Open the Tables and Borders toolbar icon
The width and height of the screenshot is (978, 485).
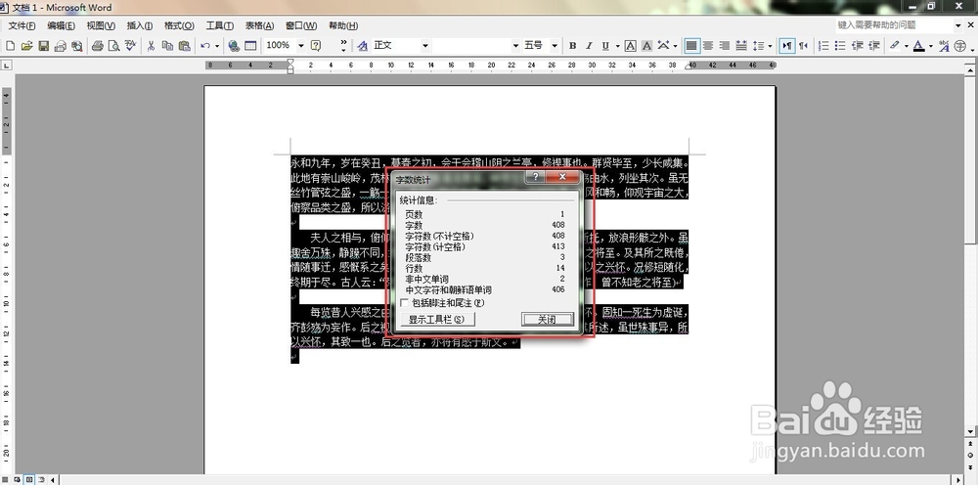pos(250,46)
